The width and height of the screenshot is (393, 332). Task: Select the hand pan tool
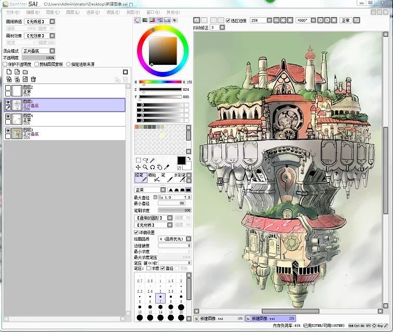(x=159, y=167)
